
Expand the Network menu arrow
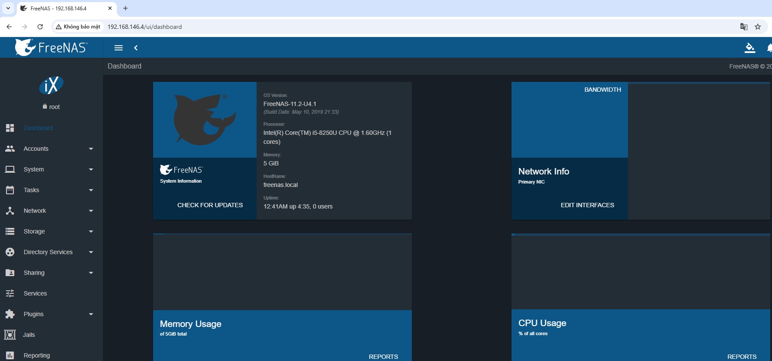point(91,211)
